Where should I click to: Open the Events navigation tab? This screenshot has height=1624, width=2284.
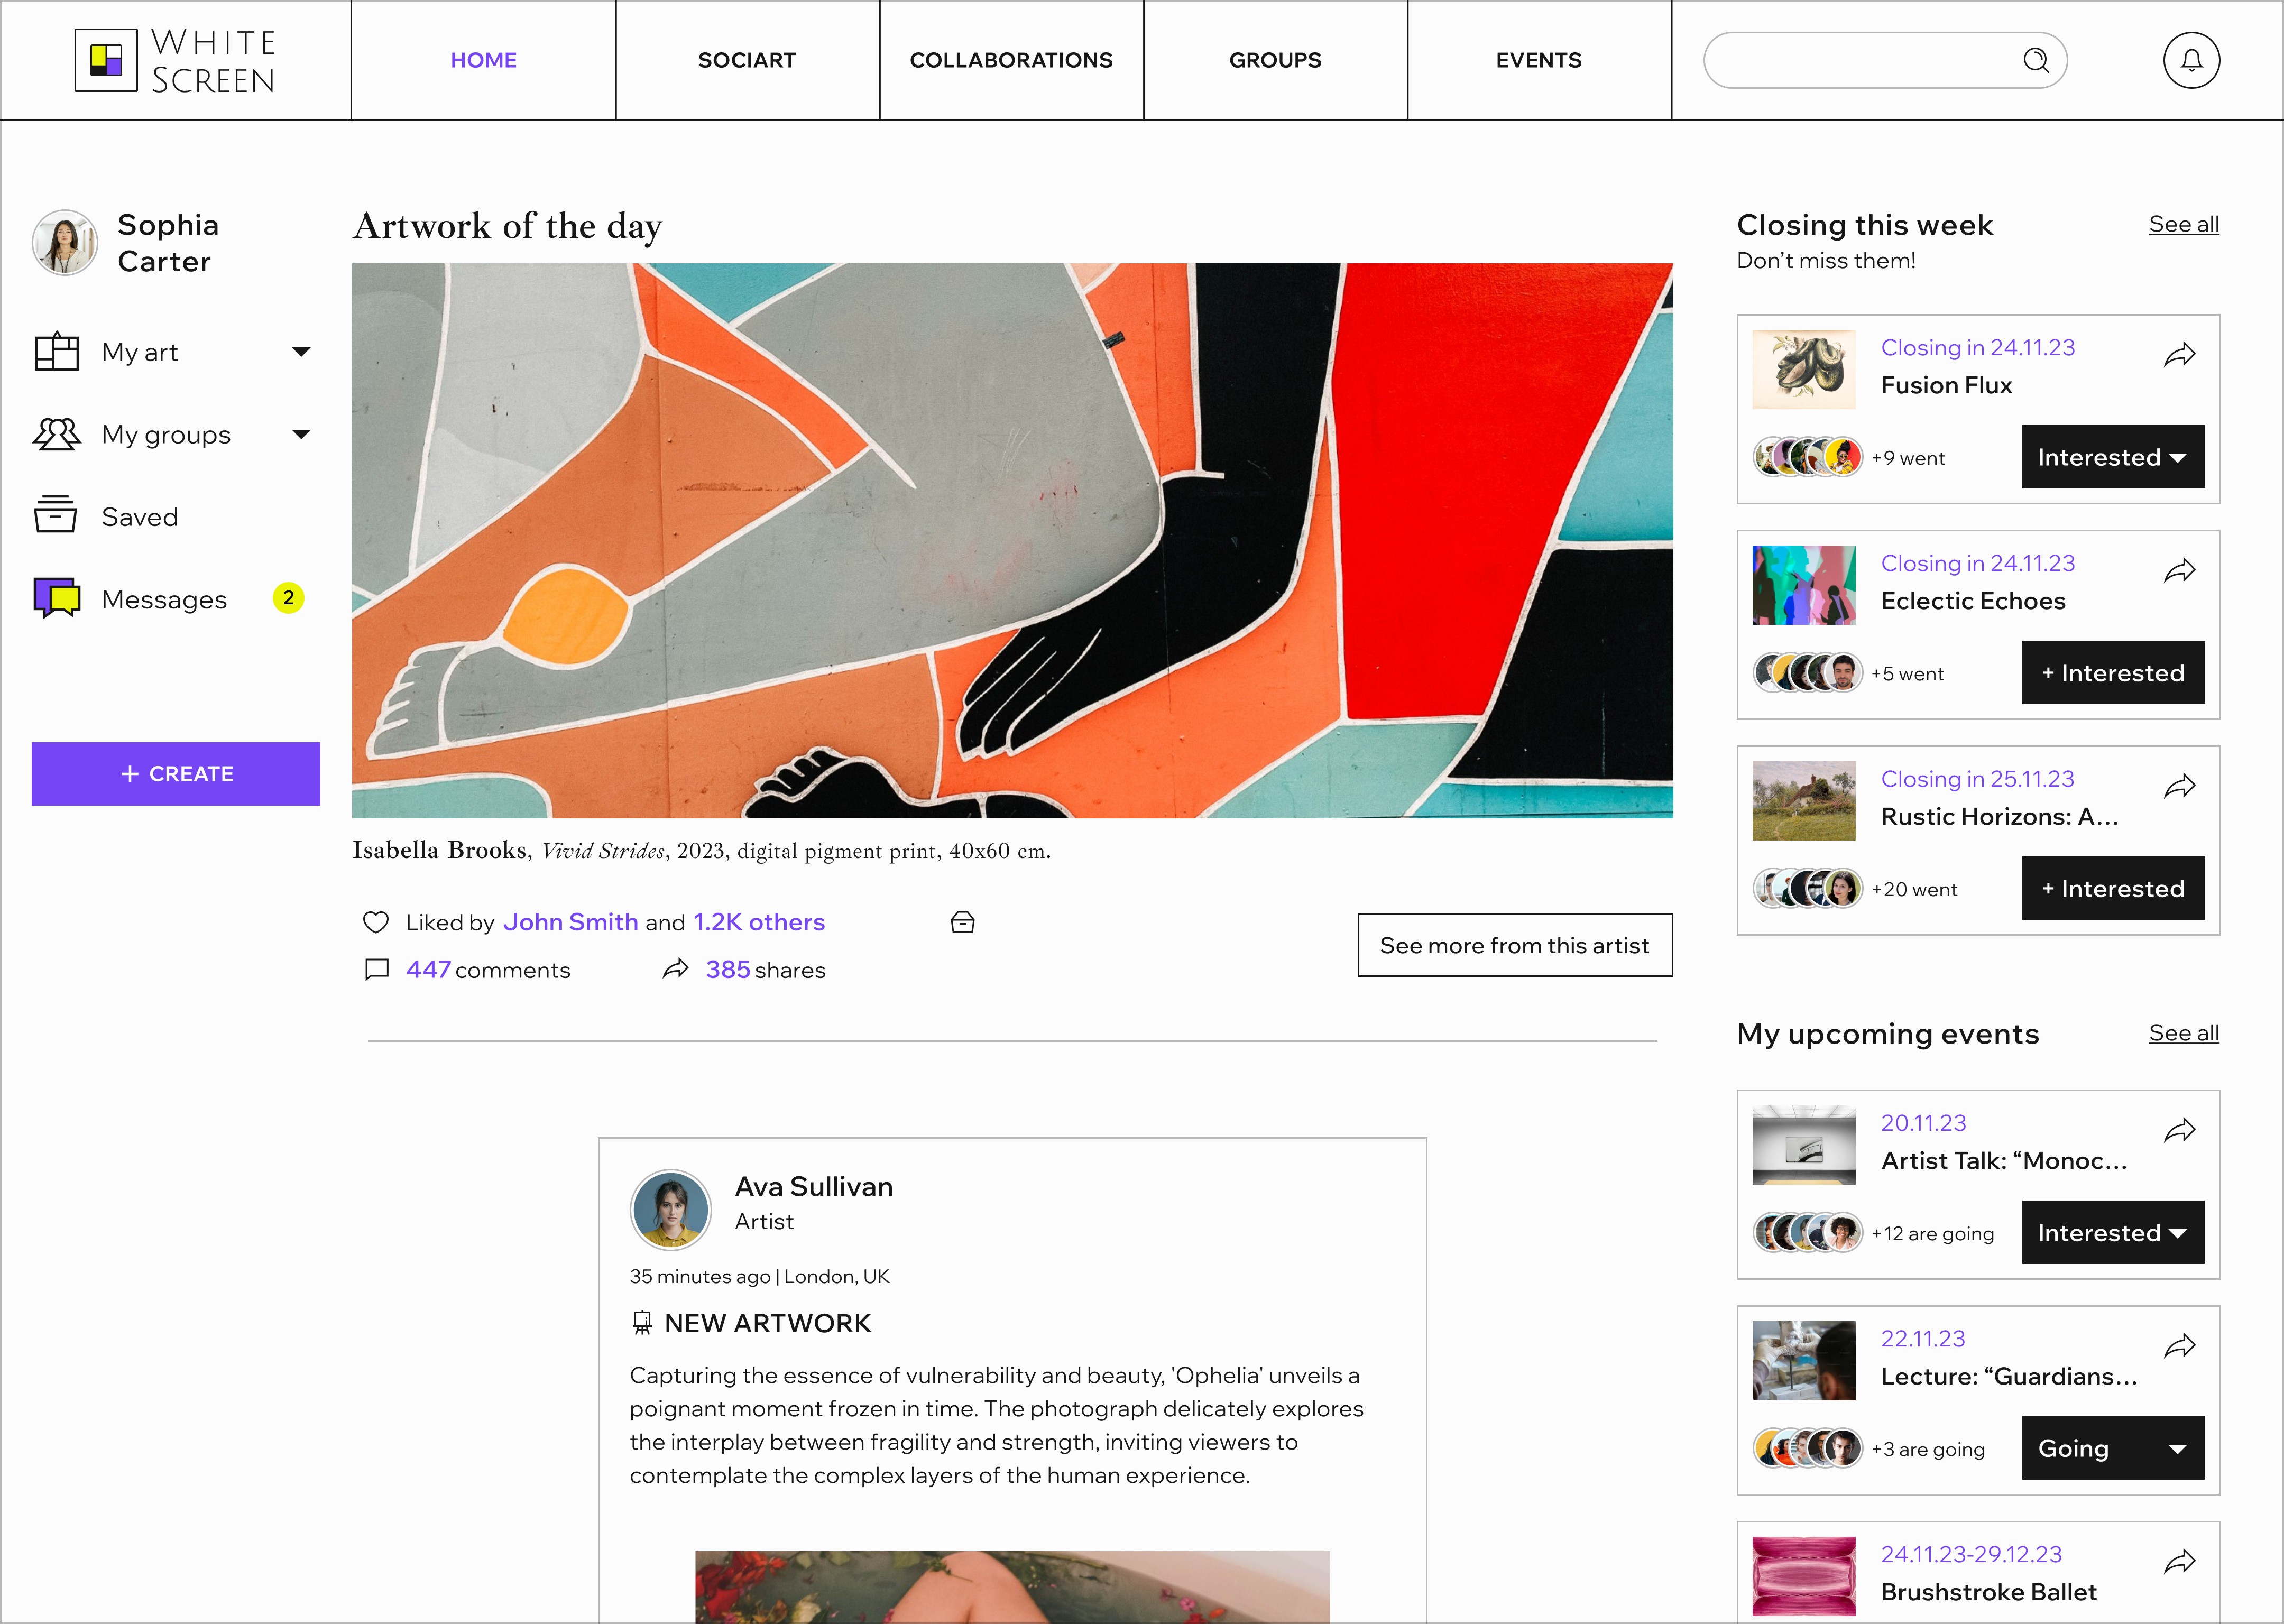point(1538,60)
